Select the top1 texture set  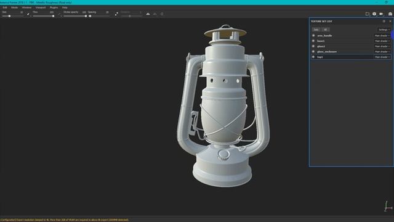[320, 57]
